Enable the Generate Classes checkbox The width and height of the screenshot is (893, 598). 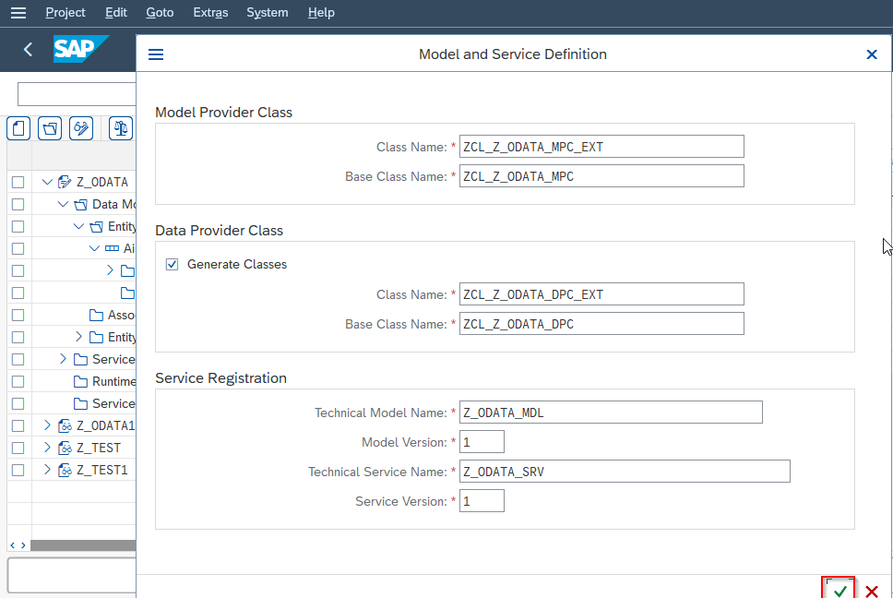tap(172, 264)
